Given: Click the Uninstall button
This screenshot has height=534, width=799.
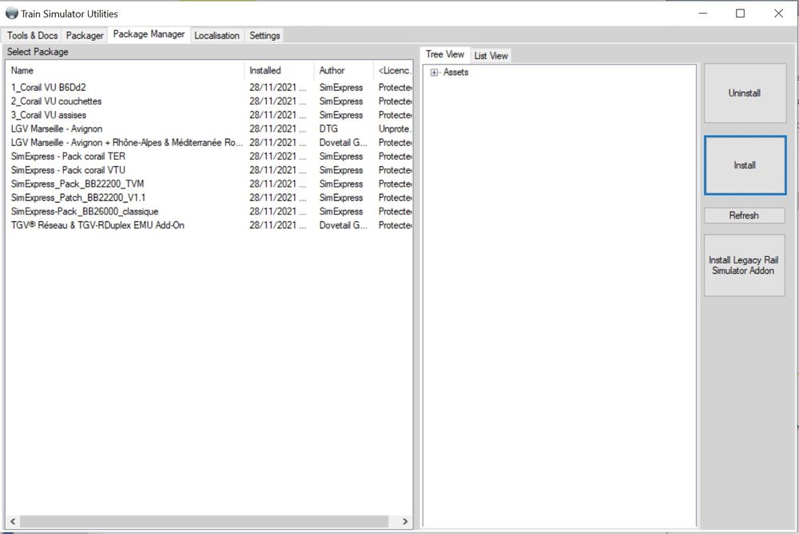Looking at the screenshot, I should 745,93.
